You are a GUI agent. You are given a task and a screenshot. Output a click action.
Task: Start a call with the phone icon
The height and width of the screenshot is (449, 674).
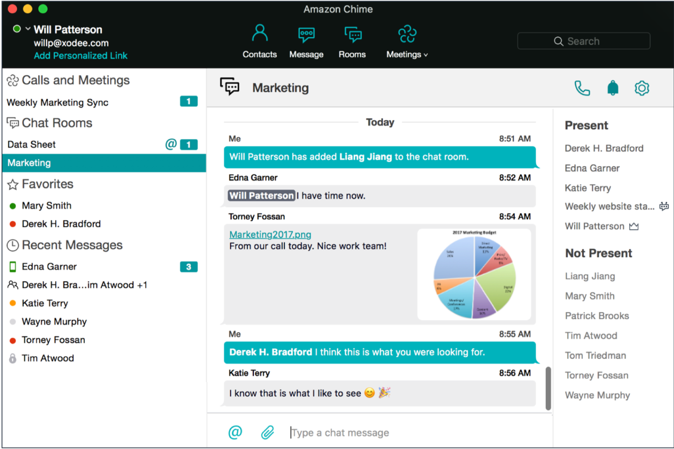582,88
